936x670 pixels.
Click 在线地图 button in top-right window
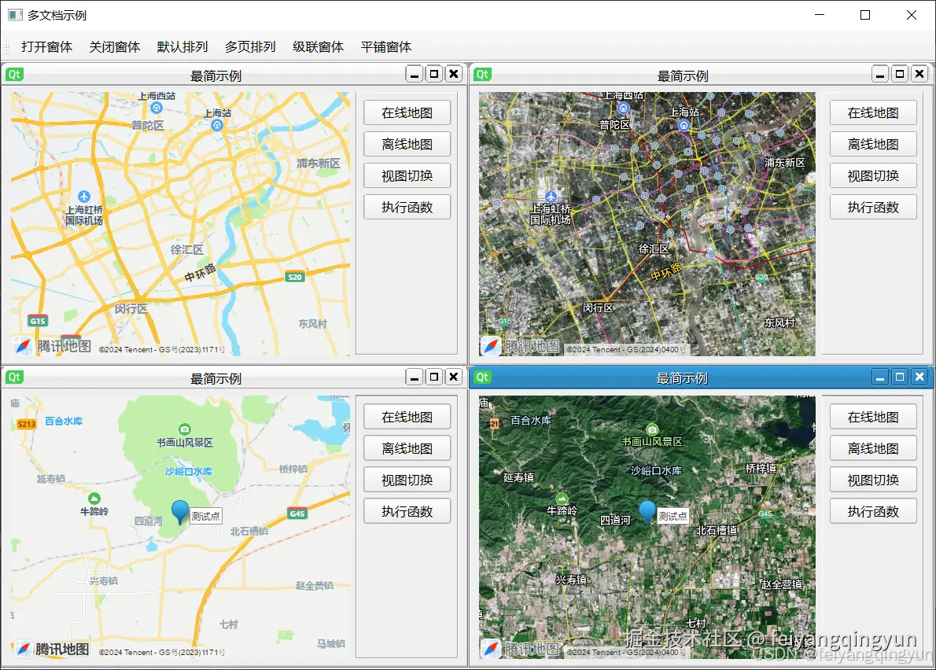click(x=873, y=112)
